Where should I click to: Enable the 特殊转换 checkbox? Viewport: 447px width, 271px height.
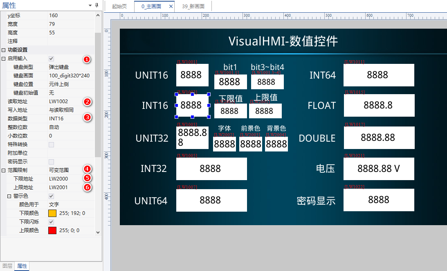tap(51, 145)
